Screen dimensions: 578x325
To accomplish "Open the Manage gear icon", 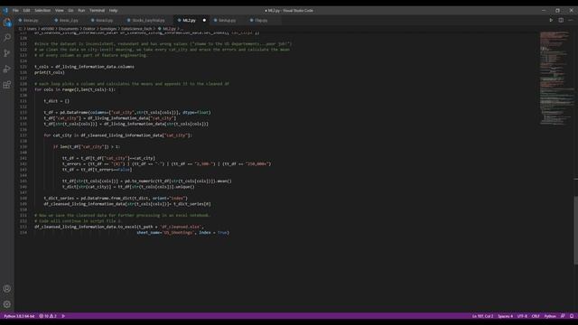I will point(7,304).
